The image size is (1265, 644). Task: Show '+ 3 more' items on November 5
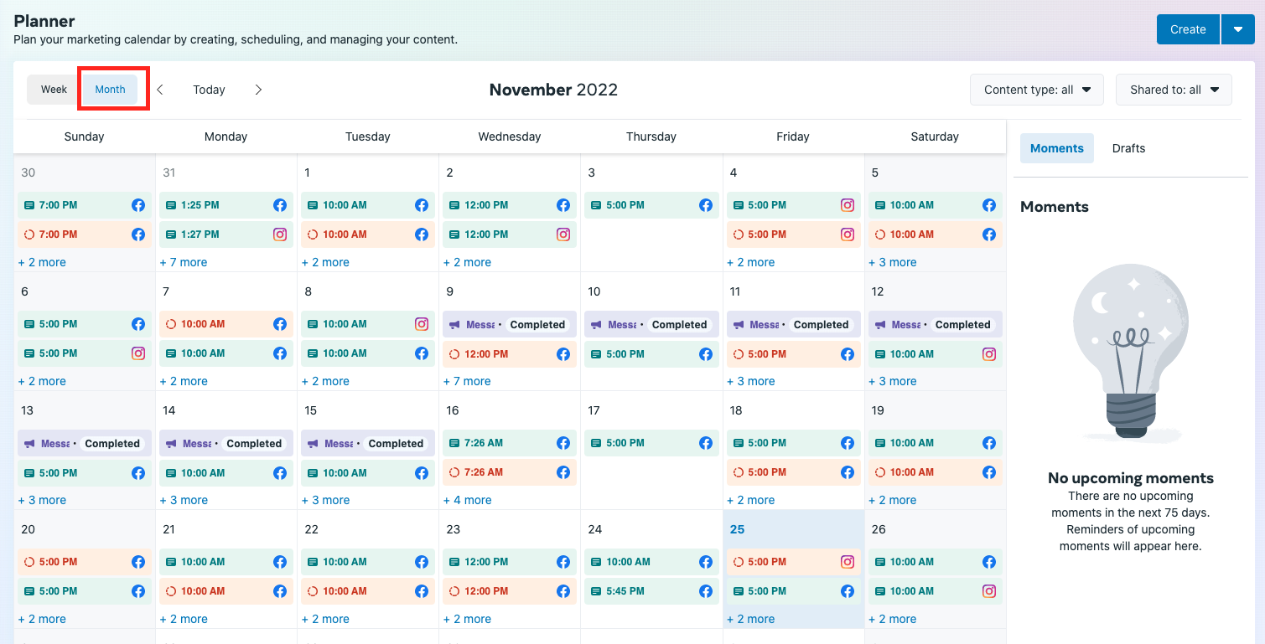pos(892,262)
